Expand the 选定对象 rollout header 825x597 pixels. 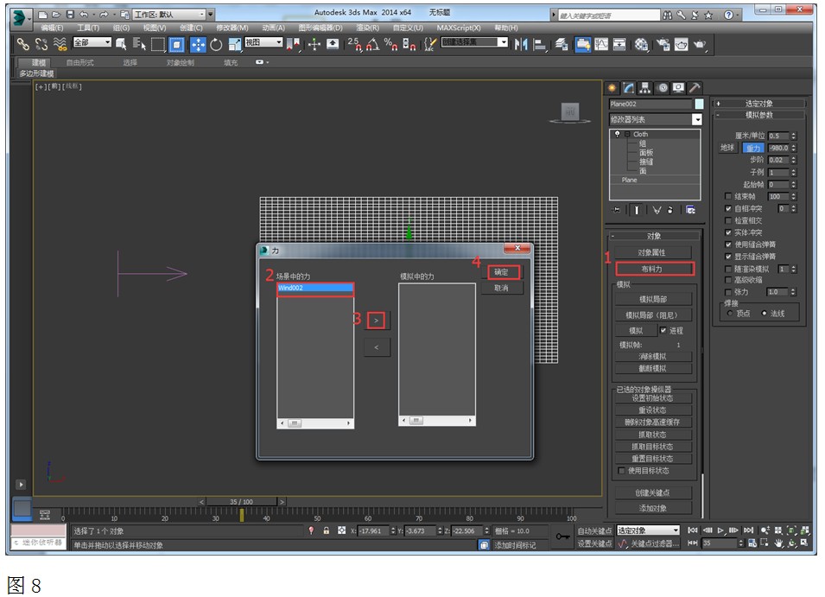(x=758, y=104)
